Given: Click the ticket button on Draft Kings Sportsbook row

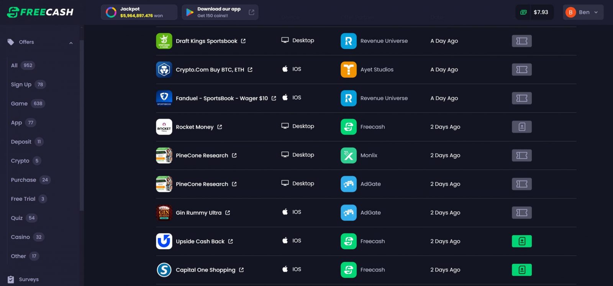Looking at the screenshot, I should point(522,41).
